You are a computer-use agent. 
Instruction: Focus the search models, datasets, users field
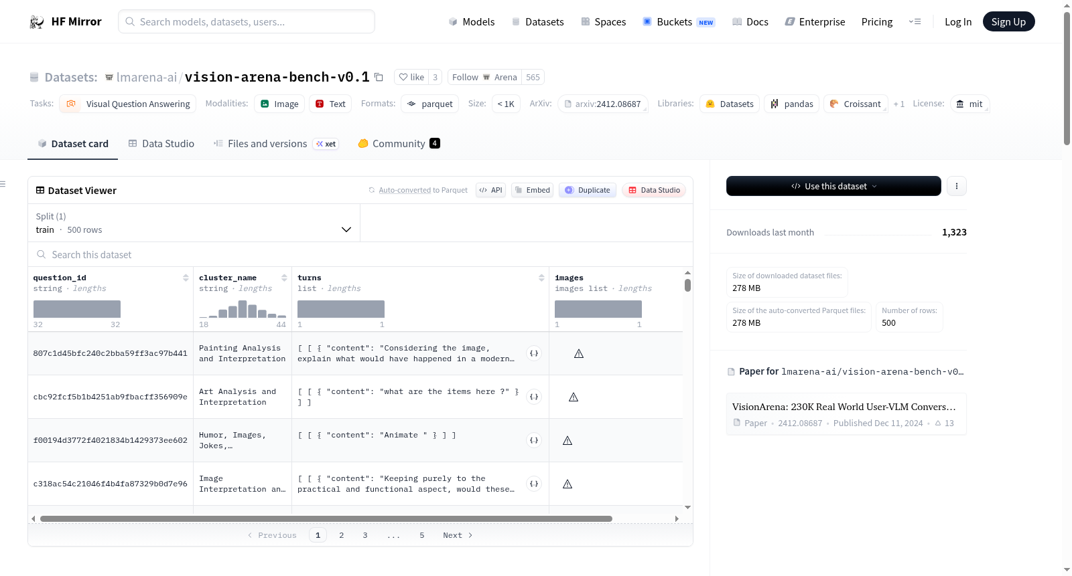247,21
